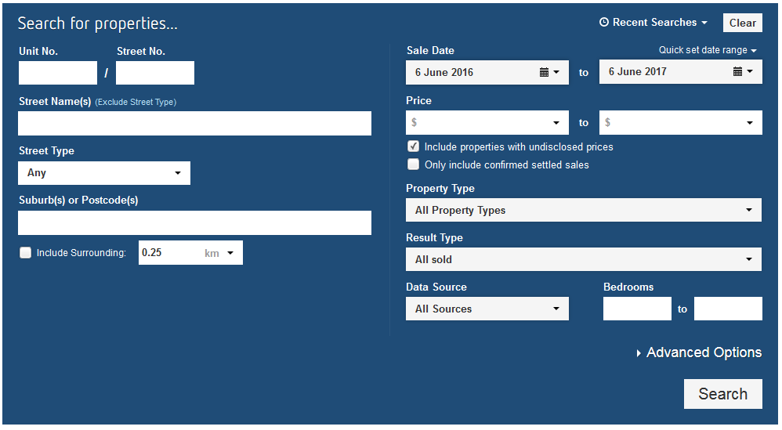Open the surrounding distance km dropdown
The image size is (782, 430).
pos(230,253)
